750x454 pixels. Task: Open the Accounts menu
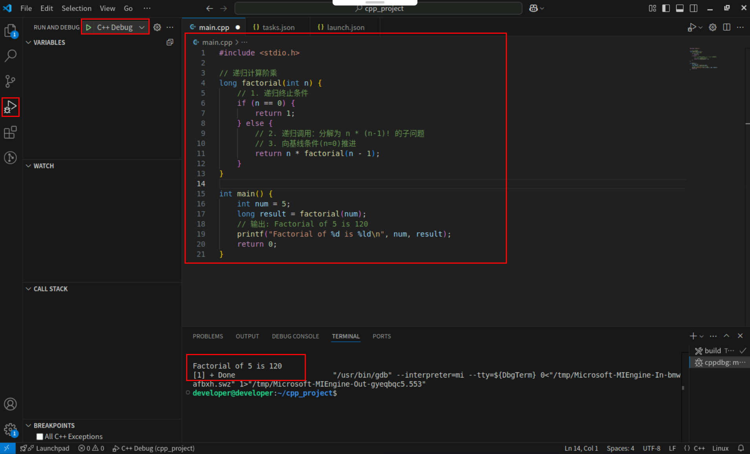coord(11,404)
